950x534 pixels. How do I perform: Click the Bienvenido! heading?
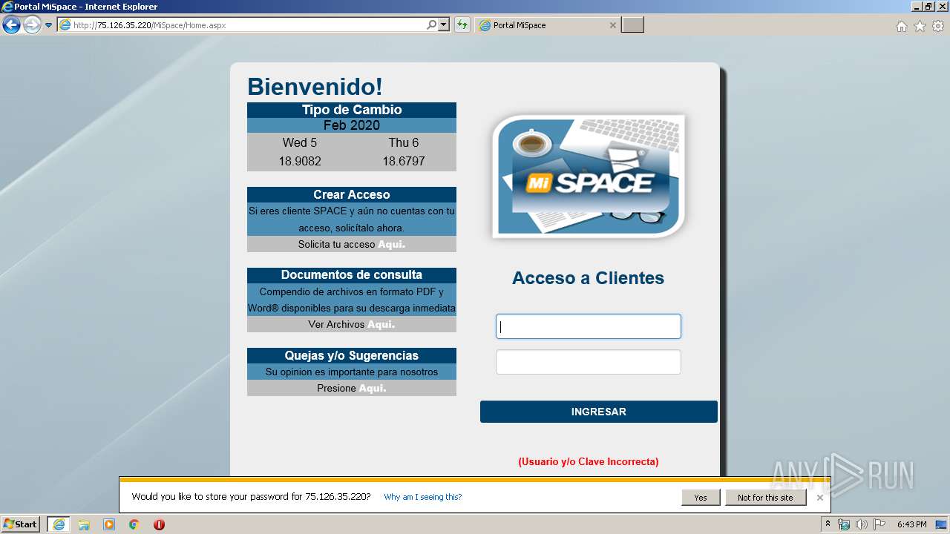coord(315,87)
